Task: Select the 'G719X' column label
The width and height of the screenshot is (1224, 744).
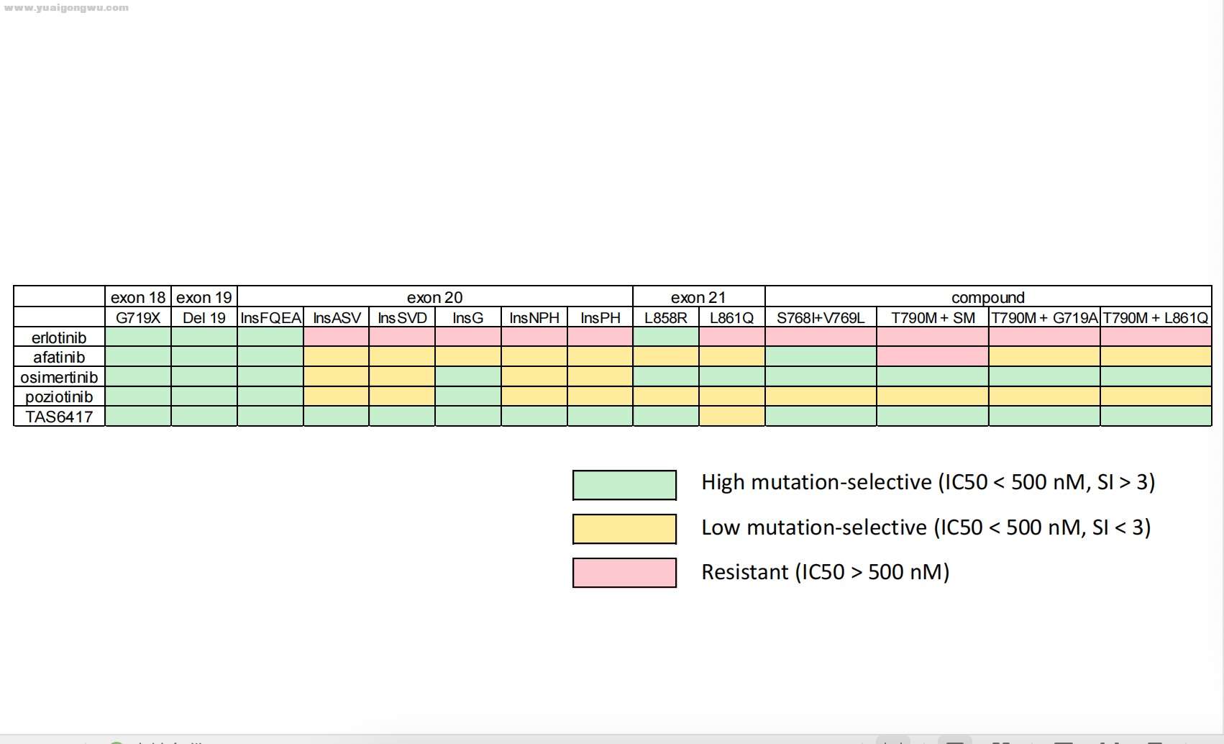Action: point(138,317)
